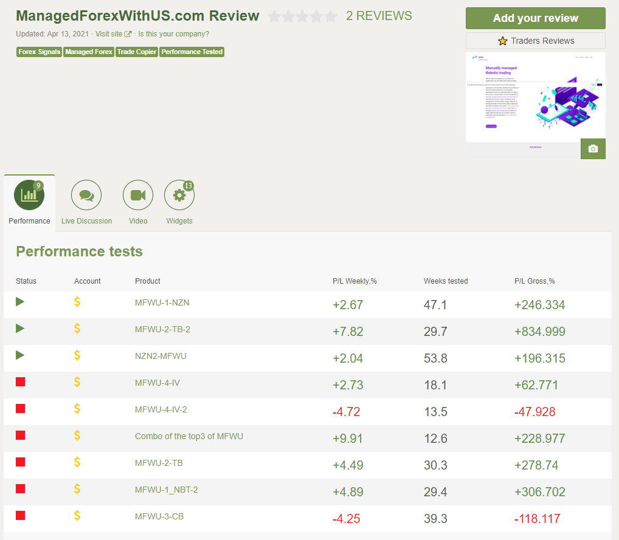Open the Widgets gear icon tab
Image resolution: width=619 pixels, height=540 pixels.
179,195
